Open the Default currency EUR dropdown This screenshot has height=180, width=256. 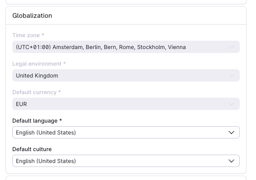(119, 104)
